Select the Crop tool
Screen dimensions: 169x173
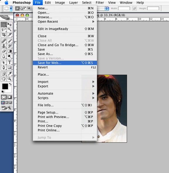click(x=4, y=35)
